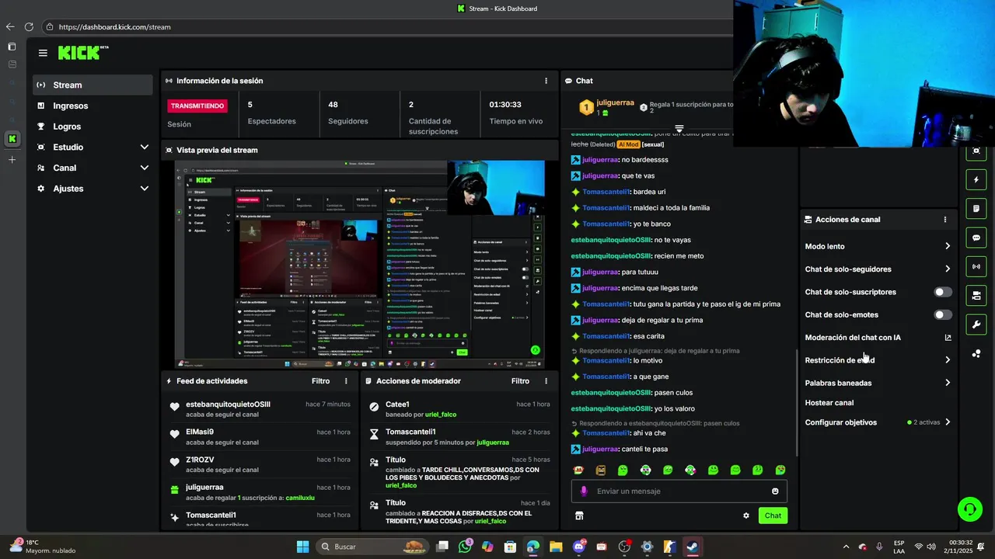The width and height of the screenshot is (995, 559).
Task: Click the chat panel scrollbar
Action: point(797,403)
